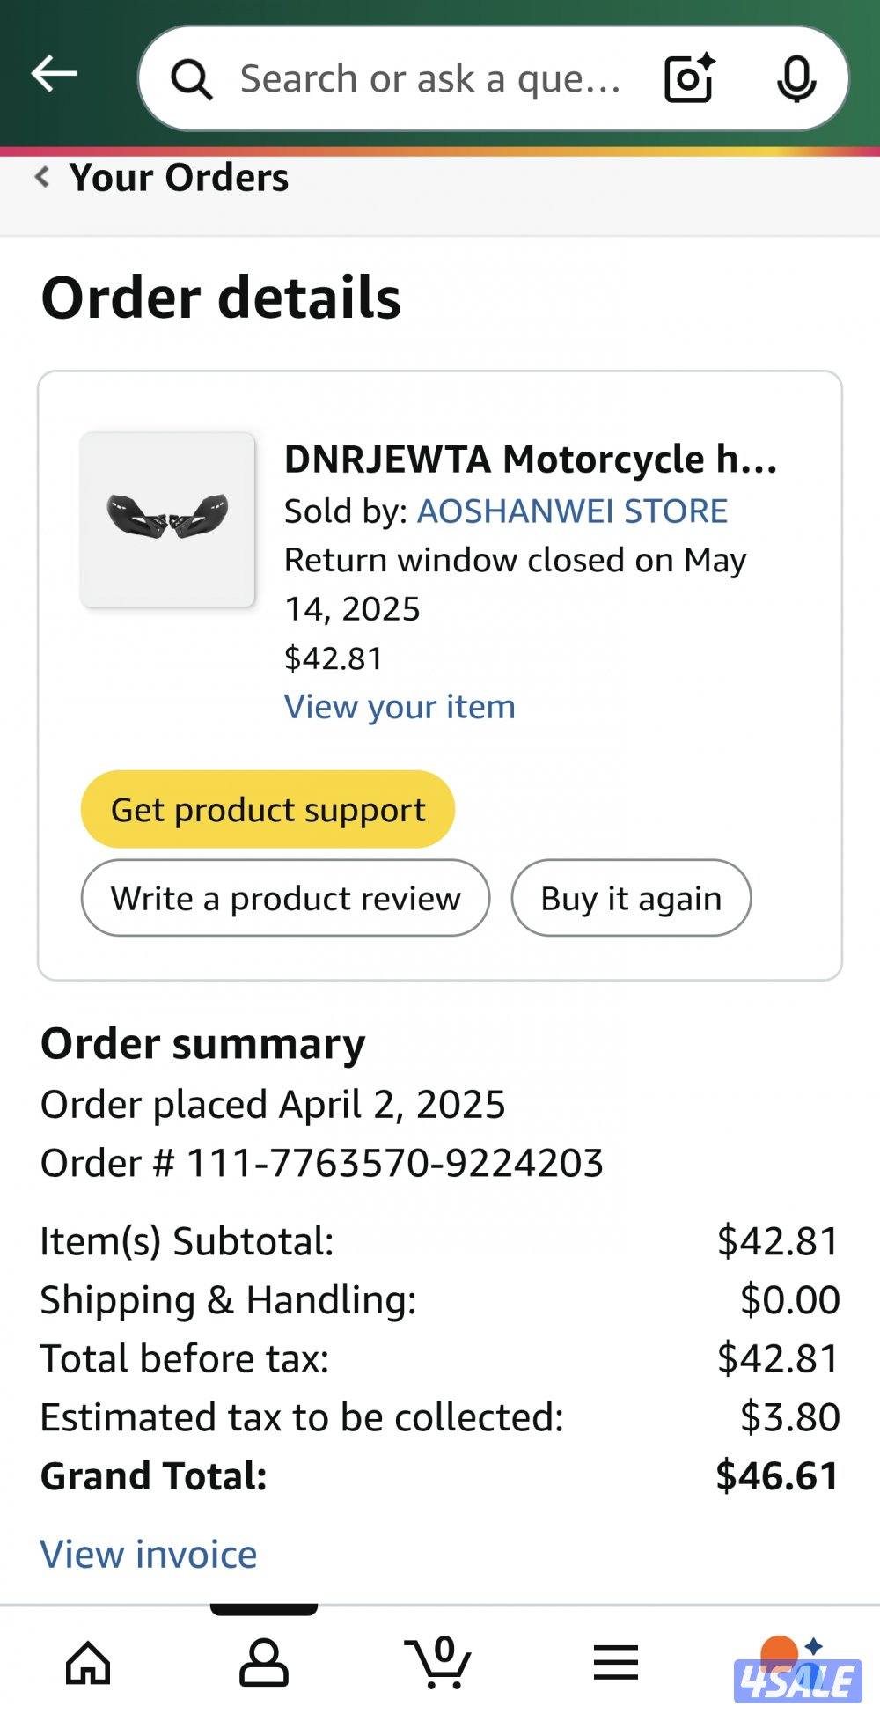Image resolution: width=880 pixels, height=1721 pixels.
Task: Open the account profile tab
Action: (264, 1663)
